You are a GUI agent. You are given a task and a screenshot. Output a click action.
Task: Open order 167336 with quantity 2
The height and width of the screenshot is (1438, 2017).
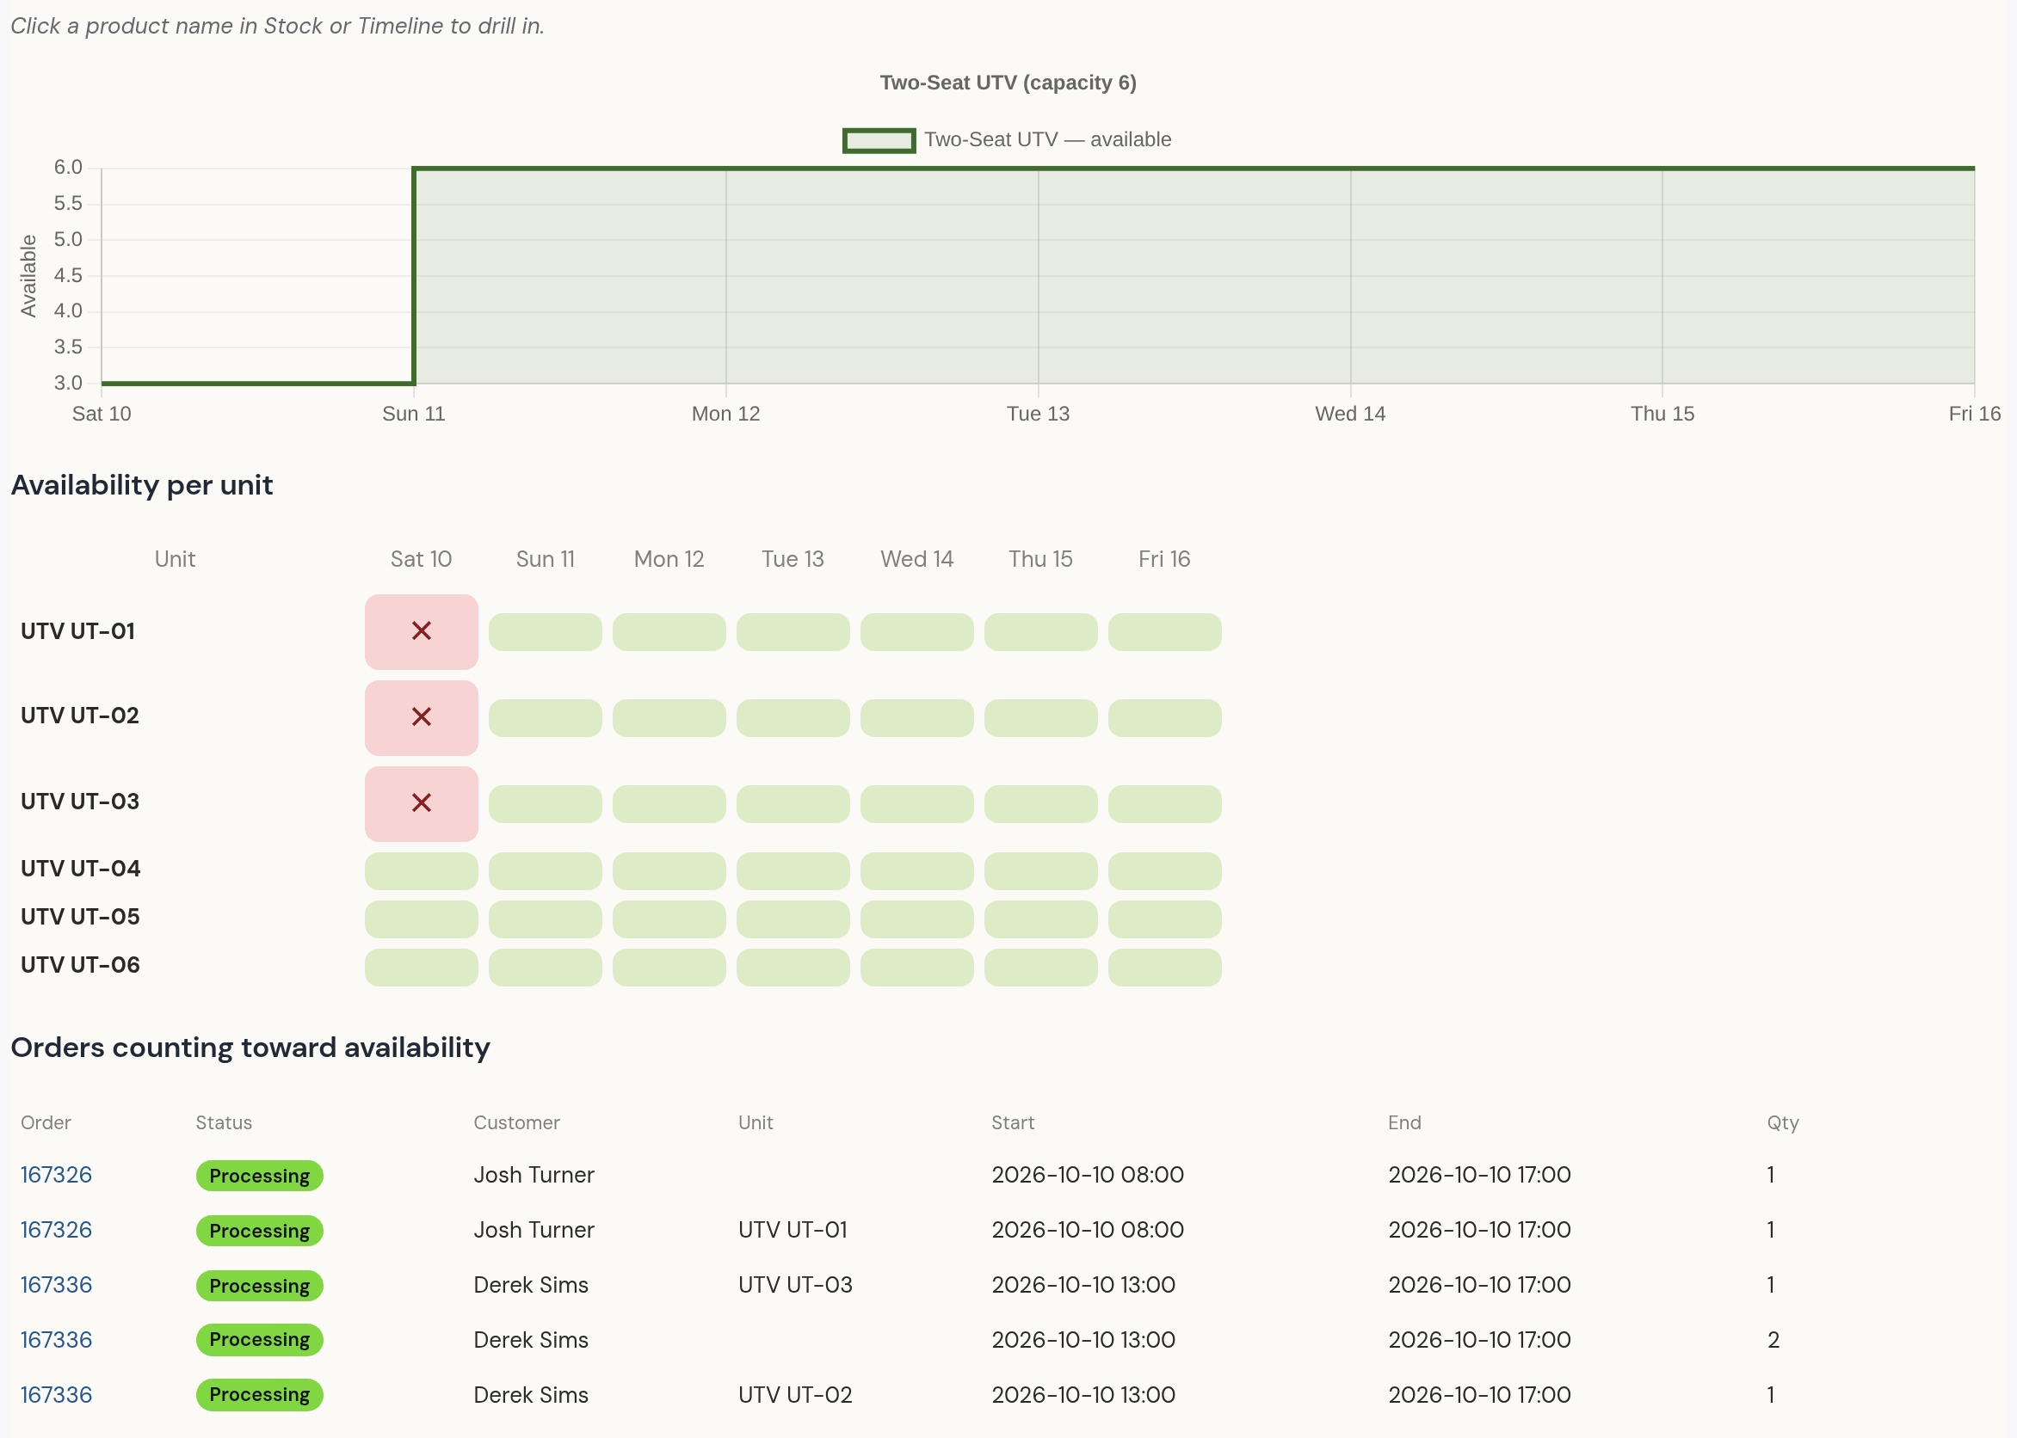point(56,1340)
